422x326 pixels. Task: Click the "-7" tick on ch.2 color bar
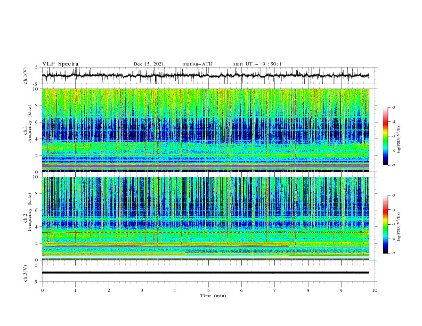[x=393, y=254]
